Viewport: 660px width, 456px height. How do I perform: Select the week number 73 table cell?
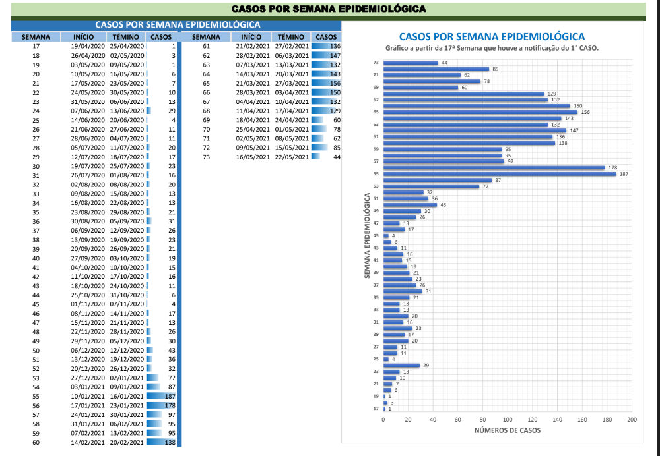[206, 157]
